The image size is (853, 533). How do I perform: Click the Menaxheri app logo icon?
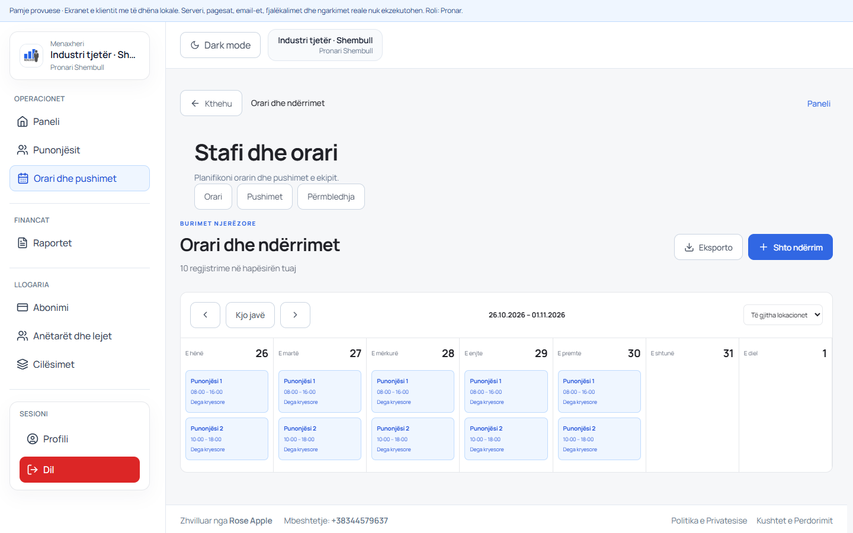click(x=31, y=56)
